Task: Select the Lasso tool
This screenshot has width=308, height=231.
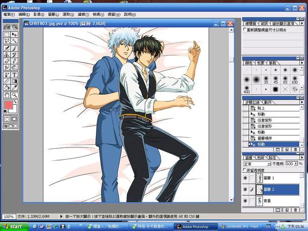Action: [7, 41]
